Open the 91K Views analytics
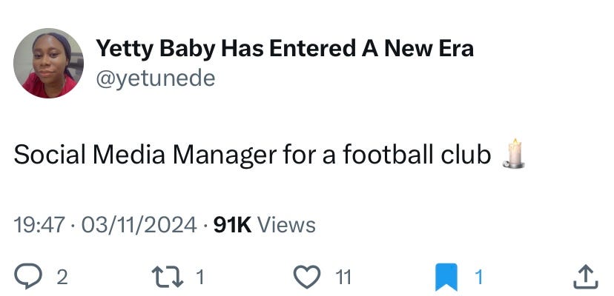This screenshot has width=614, height=296. (265, 225)
